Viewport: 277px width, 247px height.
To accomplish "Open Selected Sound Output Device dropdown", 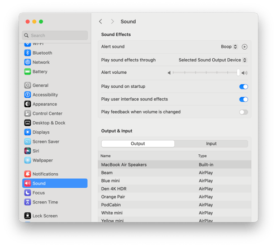I will (213, 60).
